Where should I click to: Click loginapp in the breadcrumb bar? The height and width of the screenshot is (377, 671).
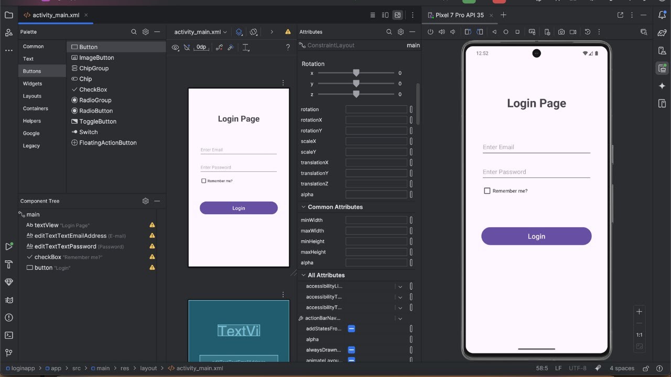click(x=20, y=368)
